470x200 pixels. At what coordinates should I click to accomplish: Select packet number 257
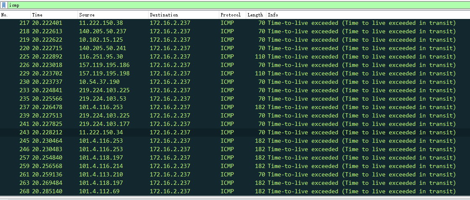click(x=235, y=157)
